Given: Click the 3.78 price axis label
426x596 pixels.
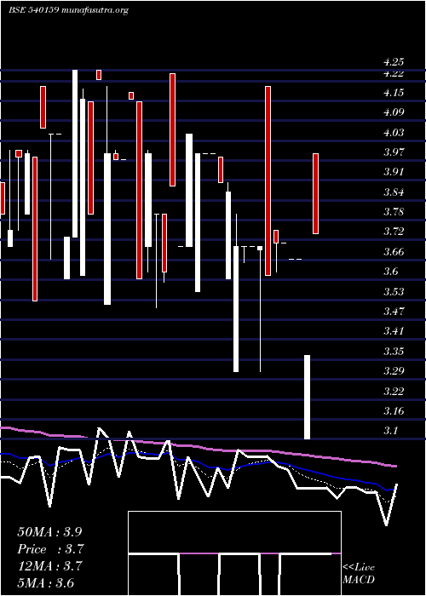Looking at the screenshot, I should pyautogui.click(x=394, y=211).
